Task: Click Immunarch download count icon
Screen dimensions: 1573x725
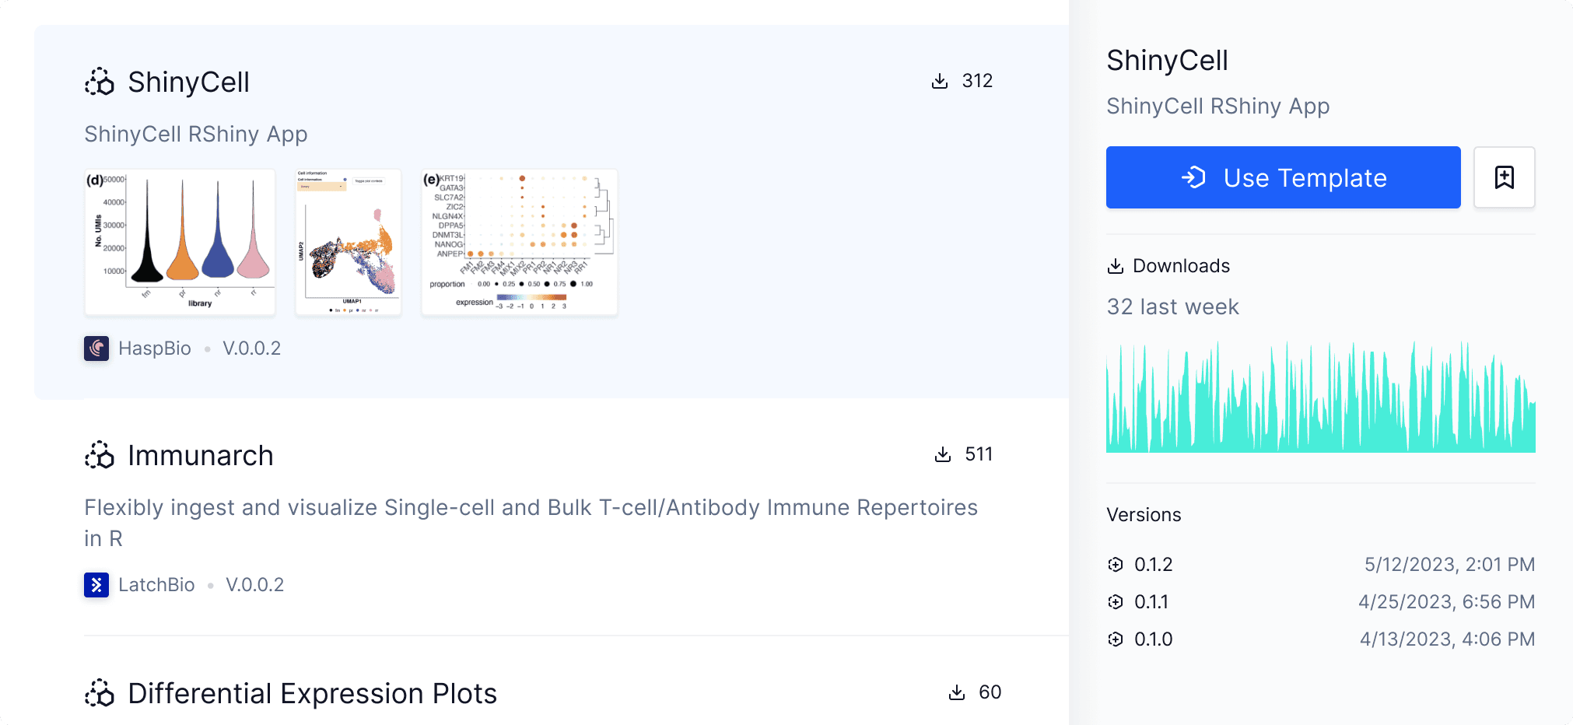Action: coord(943,454)
